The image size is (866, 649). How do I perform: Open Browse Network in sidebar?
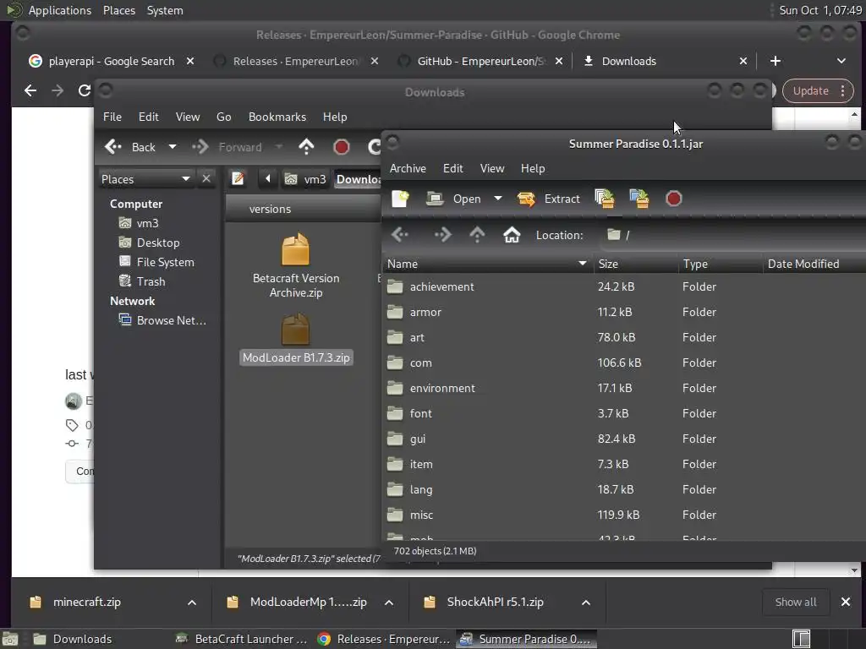tap(163, 320)
